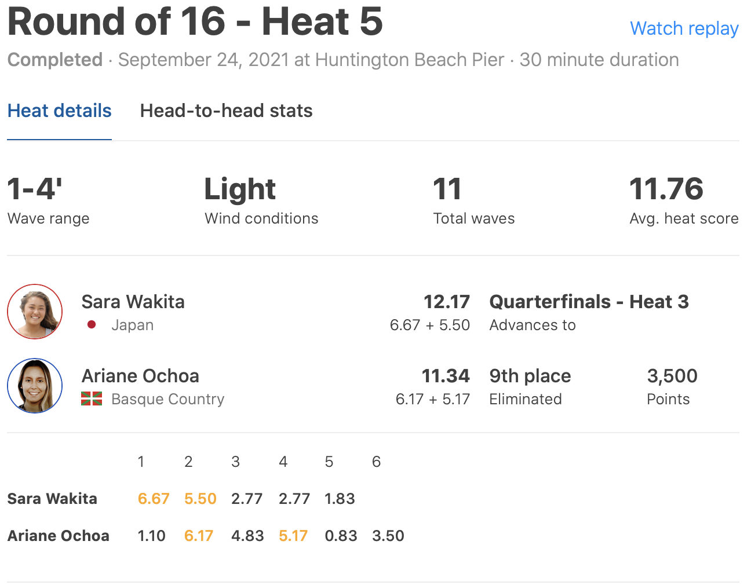Click the 3,500 Points value

click(672, 376)
